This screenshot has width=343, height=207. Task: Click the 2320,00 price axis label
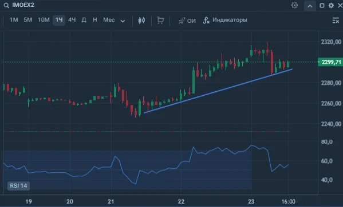click(x=331, y=42)
